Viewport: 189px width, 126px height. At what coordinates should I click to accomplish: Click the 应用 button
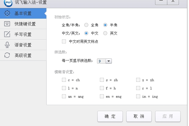click(x=168, y=116)
